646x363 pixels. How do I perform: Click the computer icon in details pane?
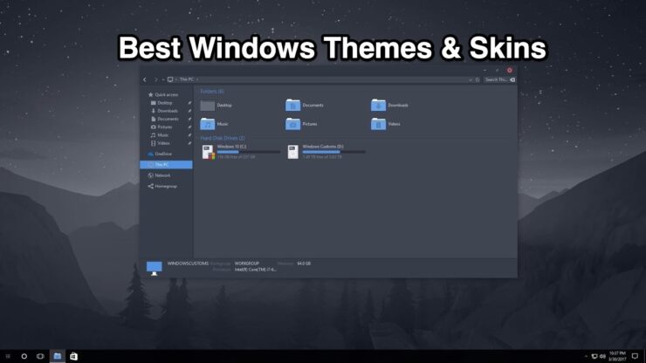pyautogui.click(x=155, y=268)
